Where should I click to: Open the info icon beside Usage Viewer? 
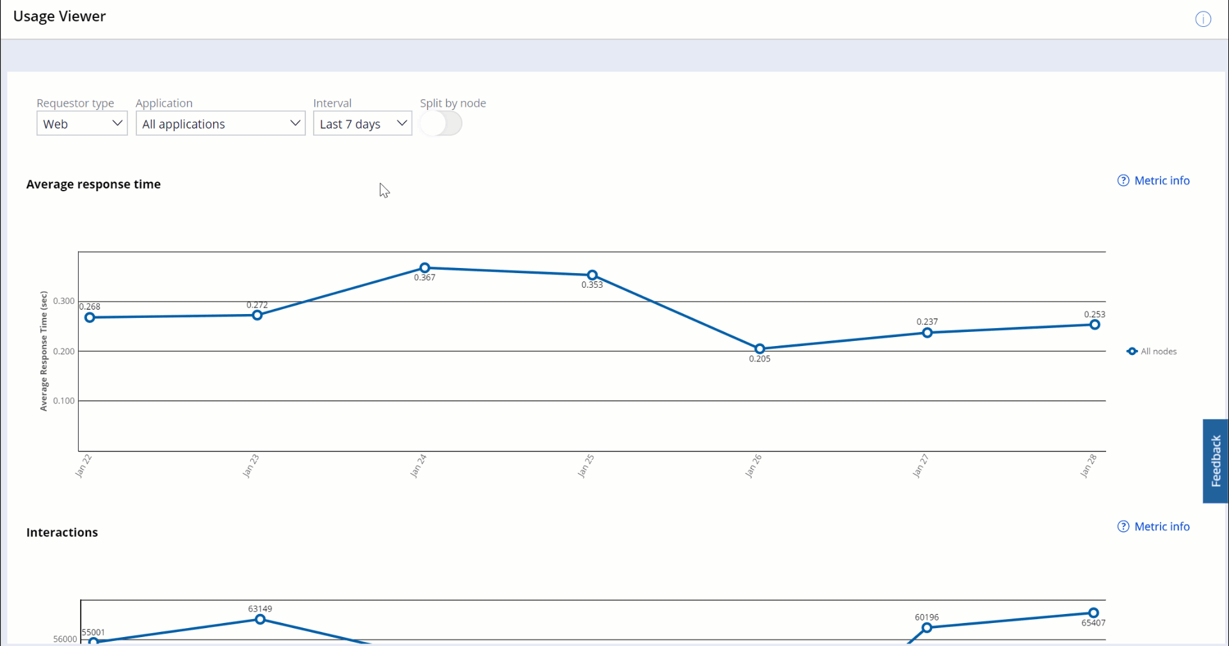(x=1203, y=19)
